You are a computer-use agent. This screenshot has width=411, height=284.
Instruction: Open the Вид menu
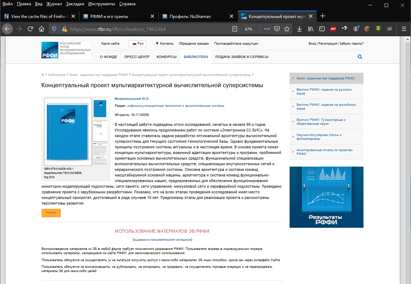39,4
